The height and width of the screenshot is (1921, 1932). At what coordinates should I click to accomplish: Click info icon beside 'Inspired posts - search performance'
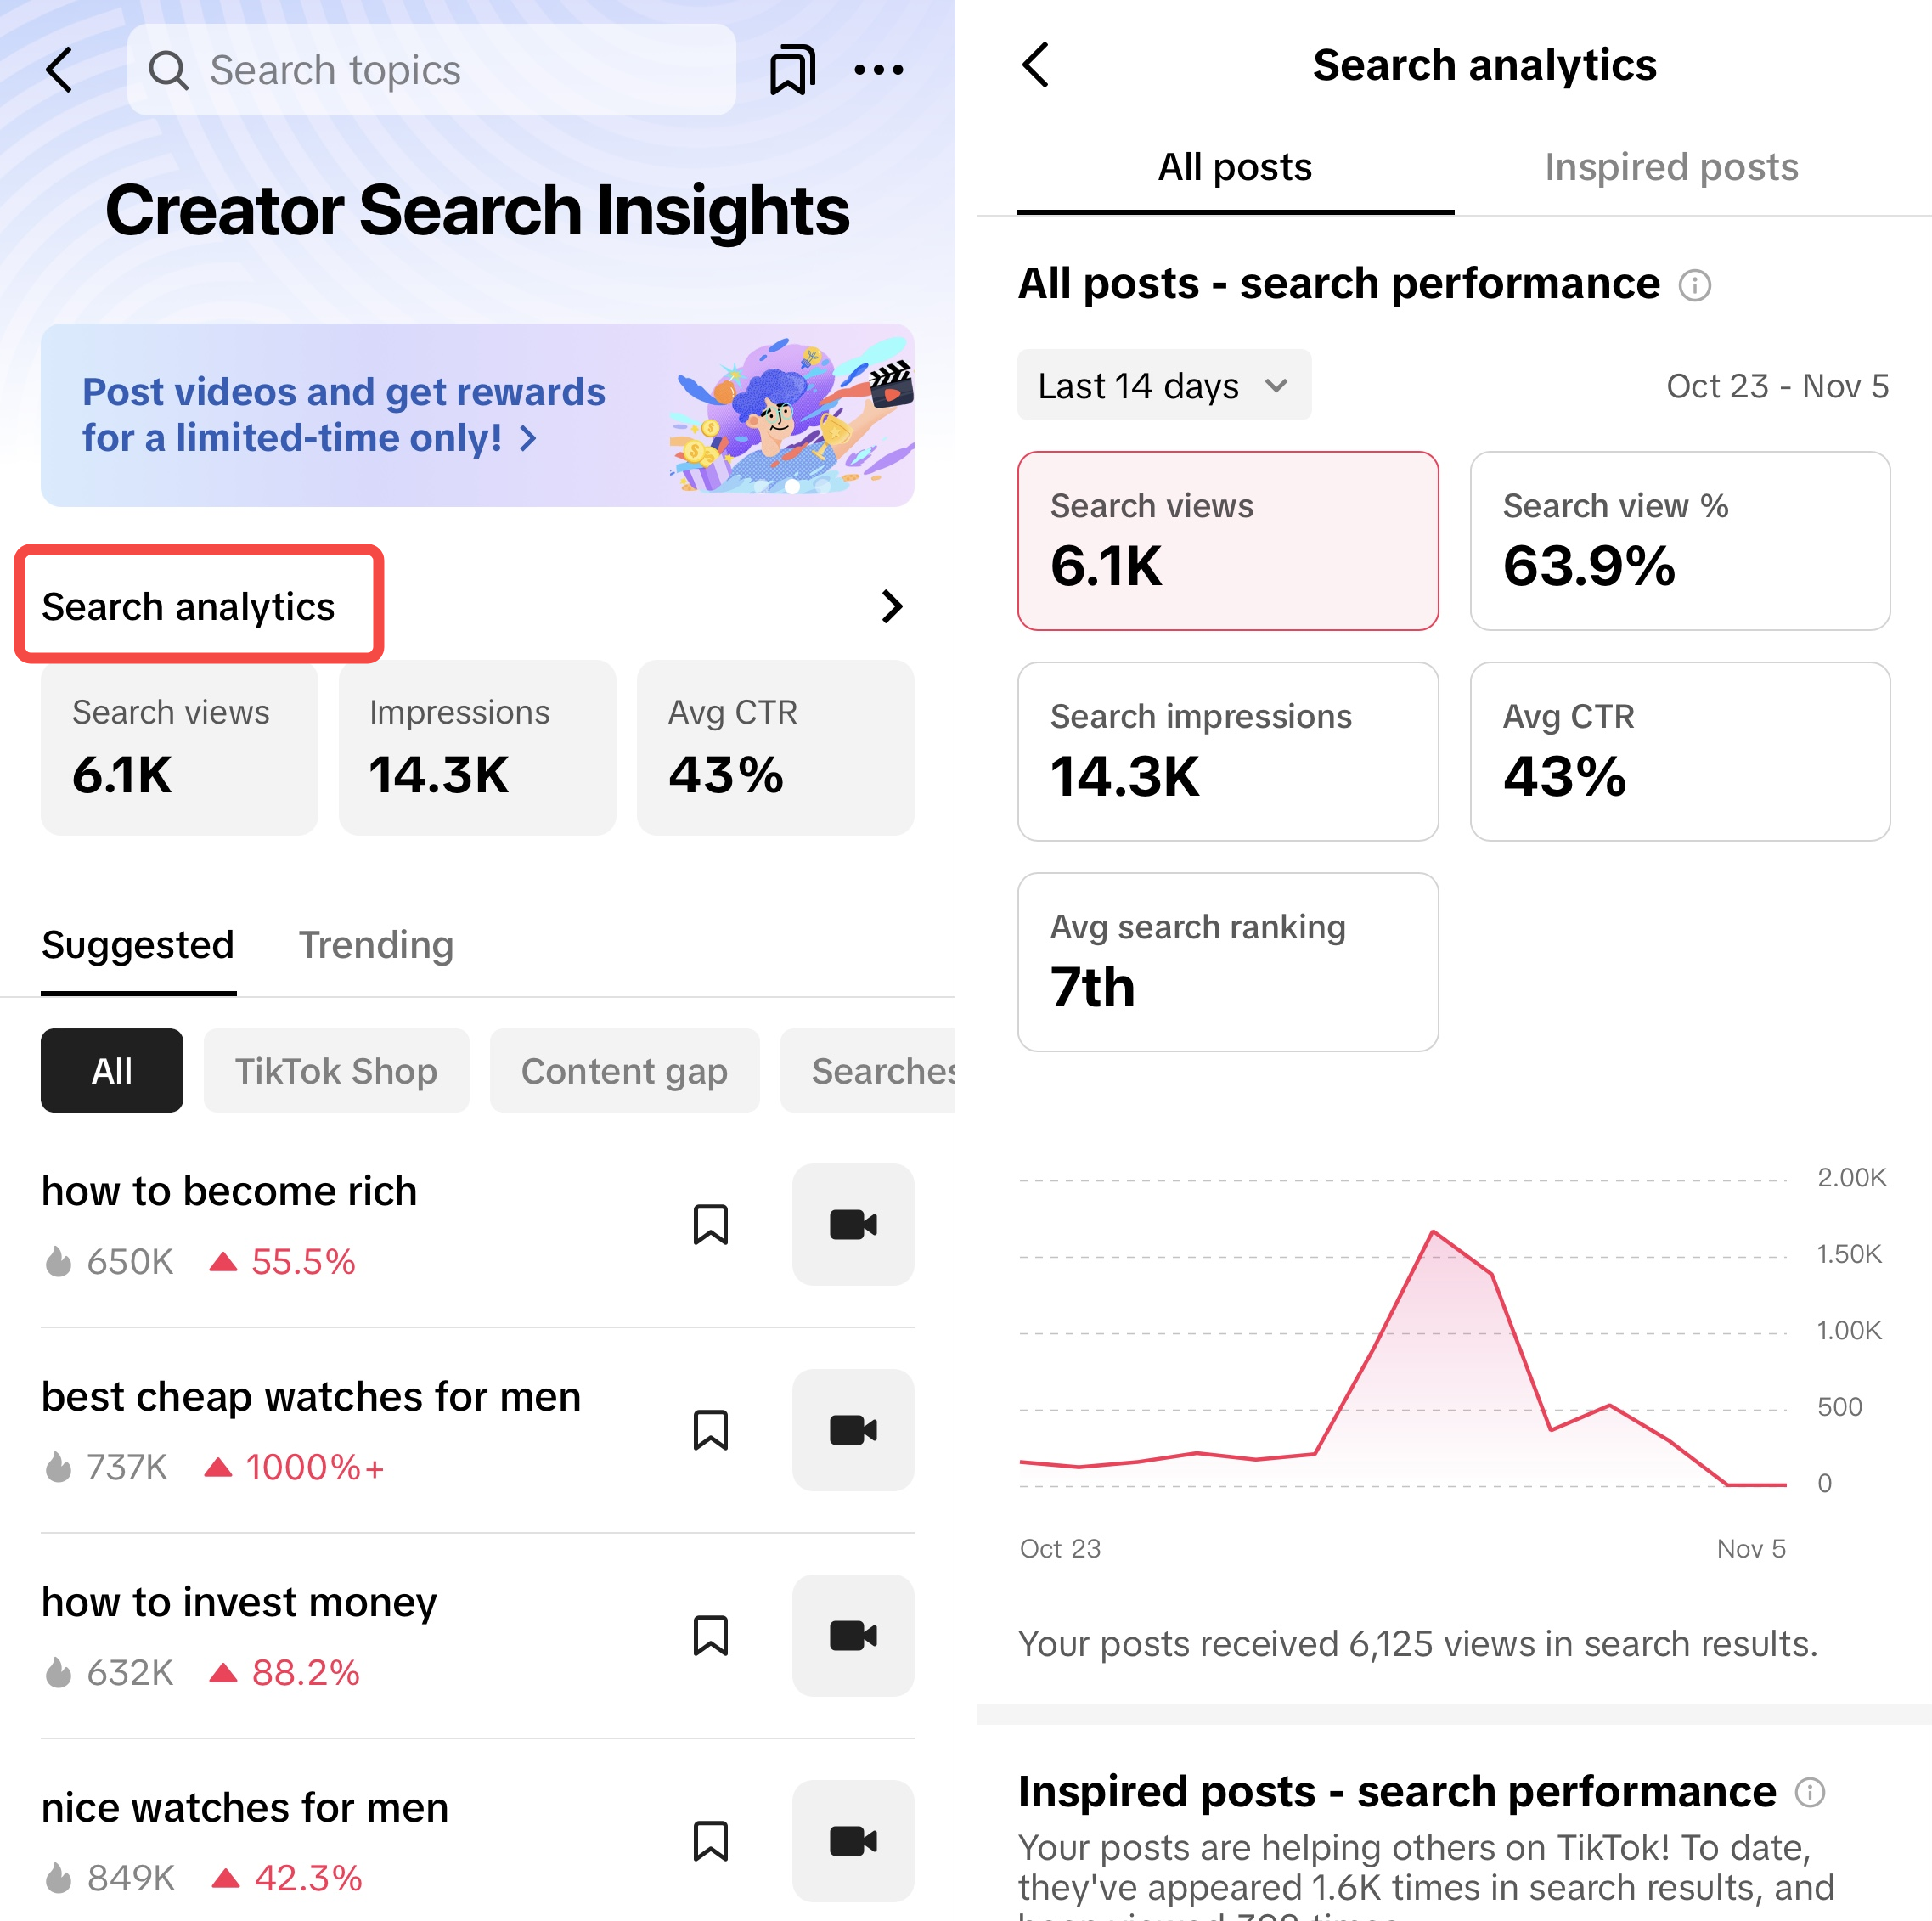[1810, 1792]
